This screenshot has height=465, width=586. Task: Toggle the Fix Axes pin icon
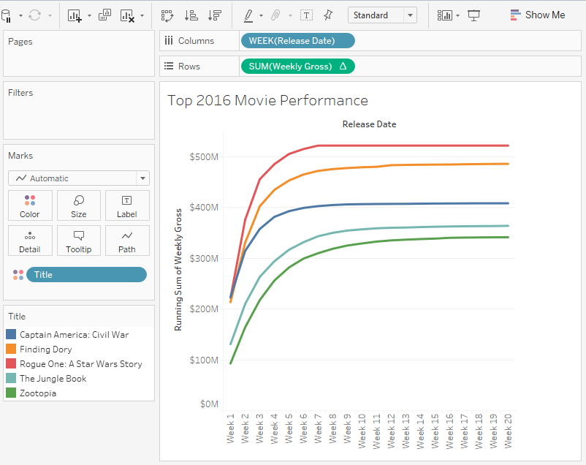[x=328, y=15]
